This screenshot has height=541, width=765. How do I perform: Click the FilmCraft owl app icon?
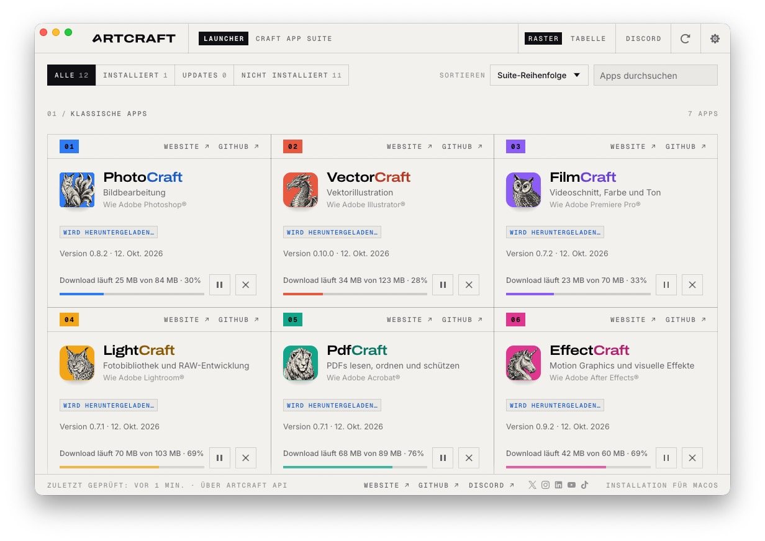click(523, 190)
